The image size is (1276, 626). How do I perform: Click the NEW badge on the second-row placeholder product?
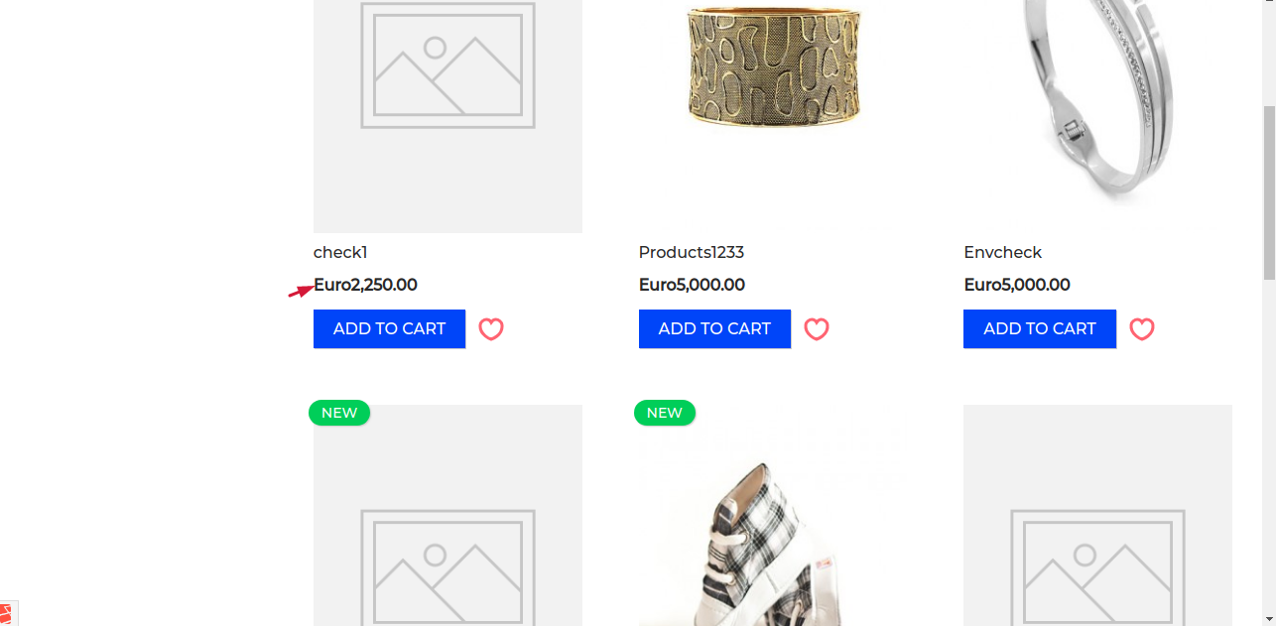339,413
